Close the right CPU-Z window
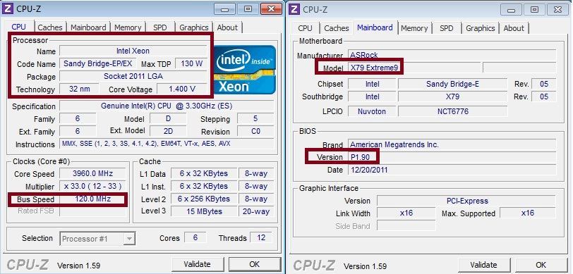 point(558,10)
